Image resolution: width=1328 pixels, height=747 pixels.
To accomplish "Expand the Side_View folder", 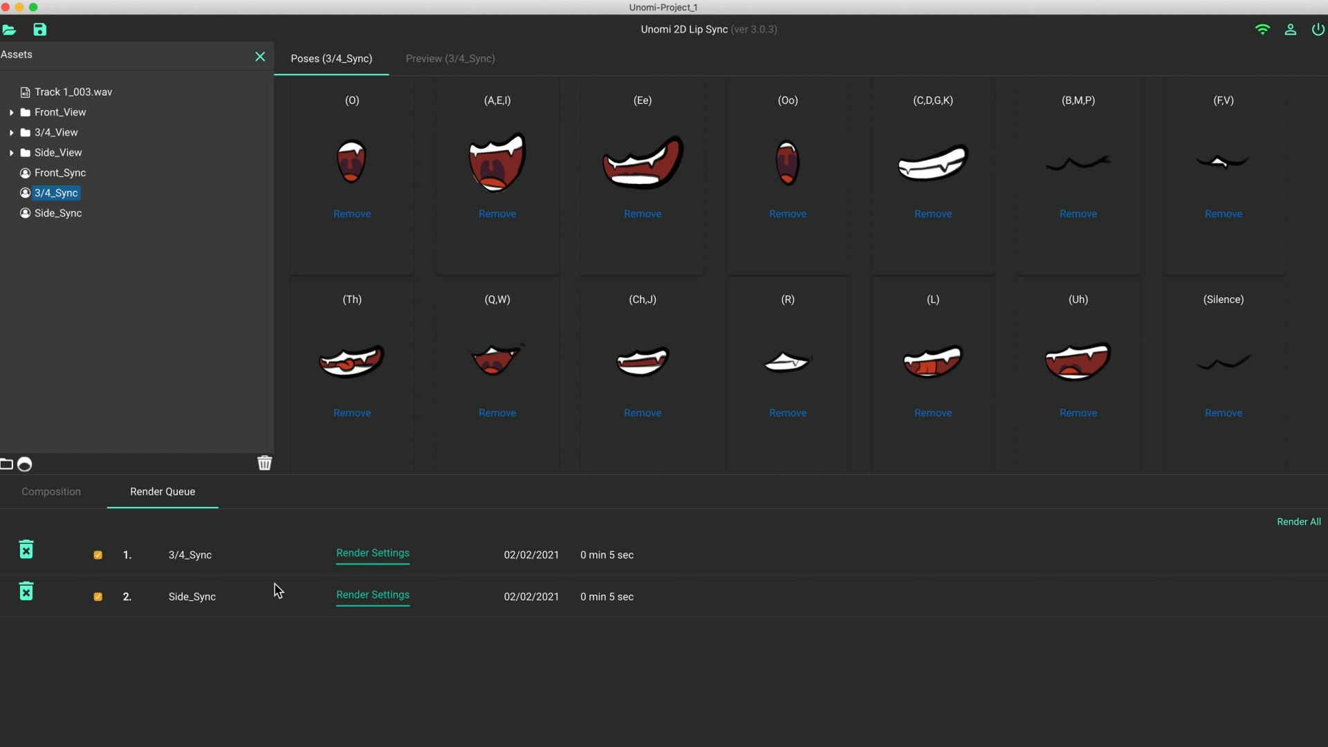I will pos(12,153).
